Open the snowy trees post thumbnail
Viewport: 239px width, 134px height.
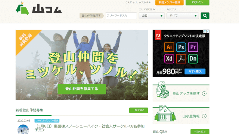coord(23,129)
